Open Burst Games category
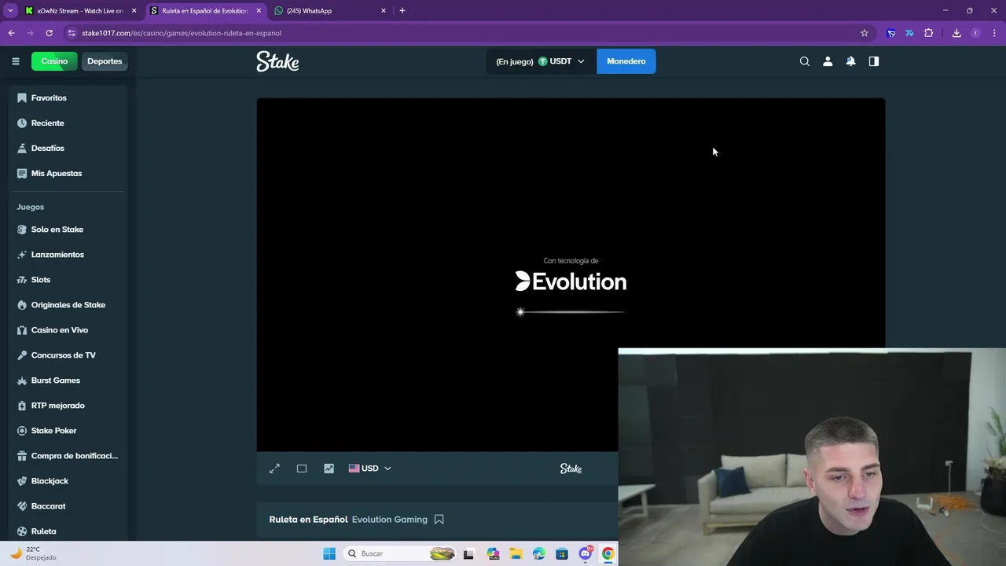The height and width of the screenshot is (566, 1006). click(x=69, y=380)
